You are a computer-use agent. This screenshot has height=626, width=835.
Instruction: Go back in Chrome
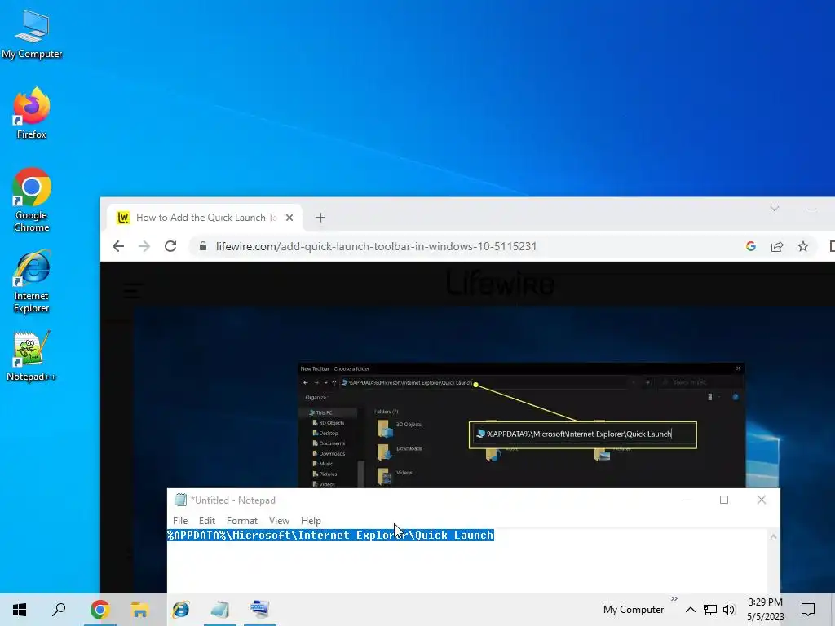118,246
